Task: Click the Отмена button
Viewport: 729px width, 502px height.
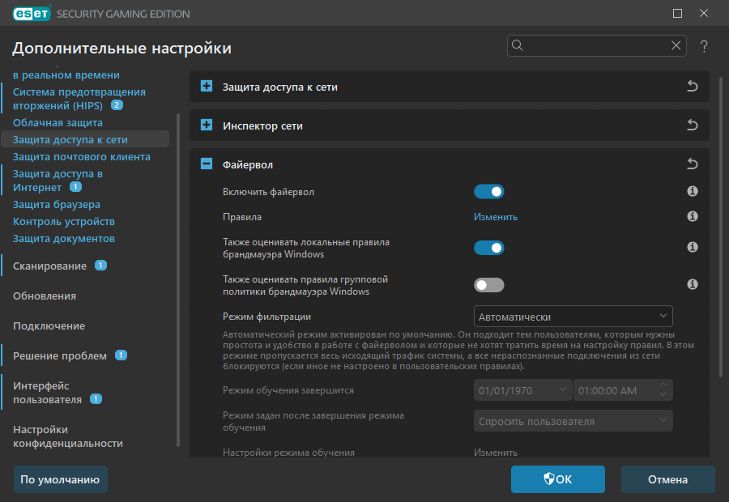Action: coord(667,479)
